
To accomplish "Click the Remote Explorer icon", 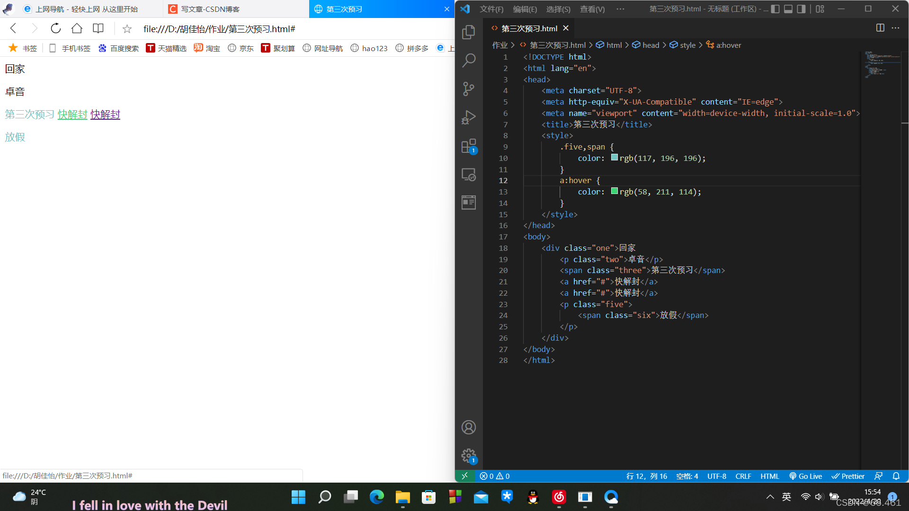I will point(469,175).
